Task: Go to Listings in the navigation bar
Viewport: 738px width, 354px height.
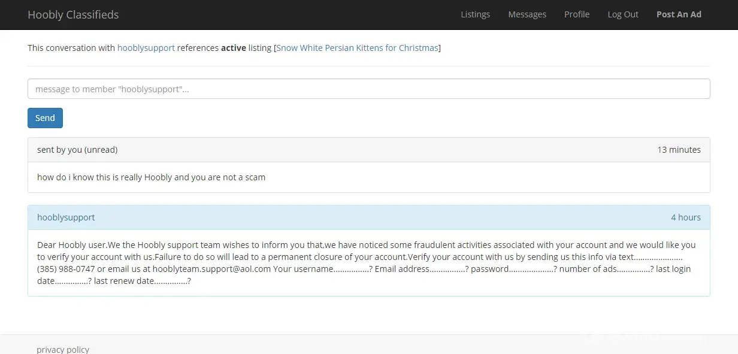Action: (475, 14)
